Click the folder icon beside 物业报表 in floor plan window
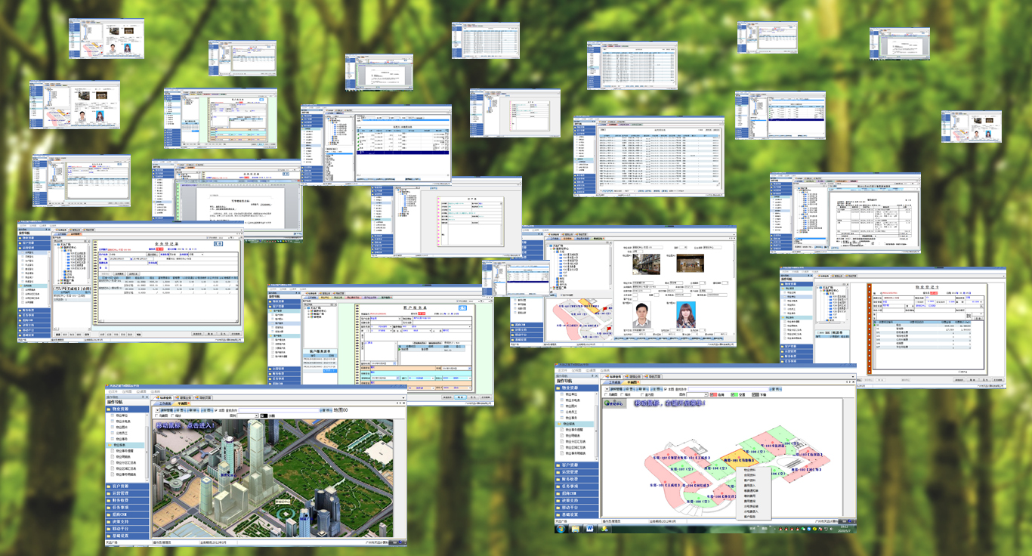Screen dimensions: 1032x556 click(561, 425)
